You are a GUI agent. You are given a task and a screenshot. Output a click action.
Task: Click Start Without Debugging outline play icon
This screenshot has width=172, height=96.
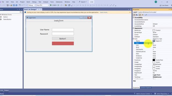pos(59,5)
